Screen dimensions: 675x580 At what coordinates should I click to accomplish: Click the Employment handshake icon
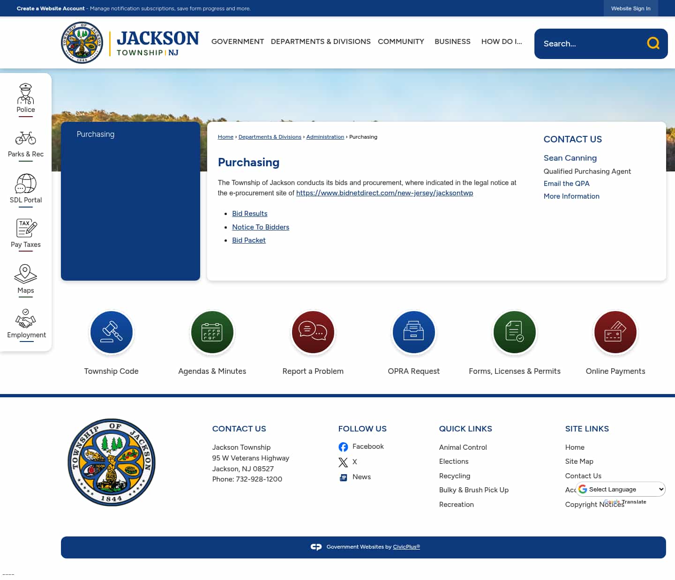coord(26,318)
